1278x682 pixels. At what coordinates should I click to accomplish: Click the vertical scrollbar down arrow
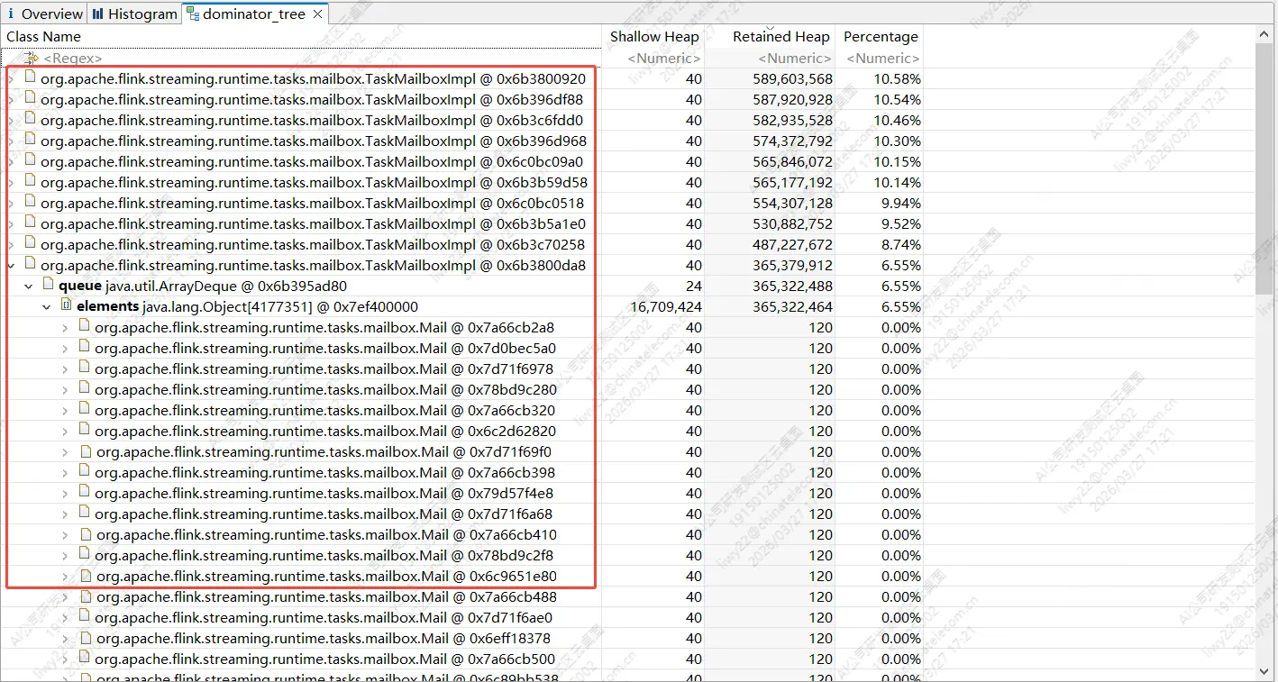pos(1264,672)
